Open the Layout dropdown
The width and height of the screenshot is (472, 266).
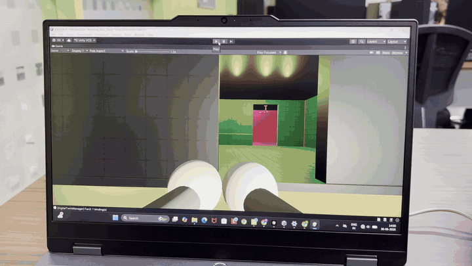397,41
